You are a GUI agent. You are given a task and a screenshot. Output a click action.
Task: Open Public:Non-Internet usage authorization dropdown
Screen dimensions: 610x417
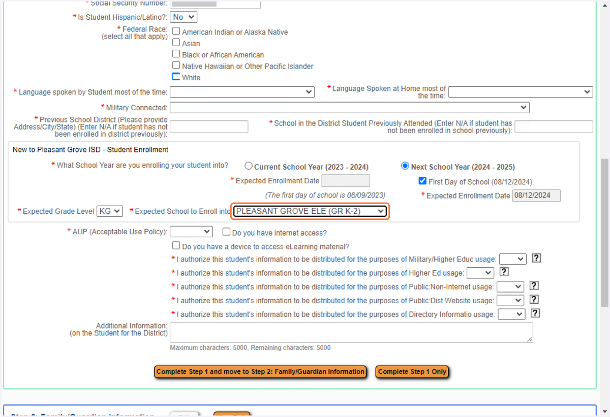pyautogui.click(x=510, y=286)
